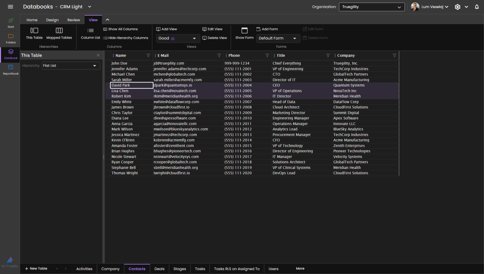Open the Default Form dropdown
The width and height of the screenshot is (484, 274).
[x=278, y=38]
